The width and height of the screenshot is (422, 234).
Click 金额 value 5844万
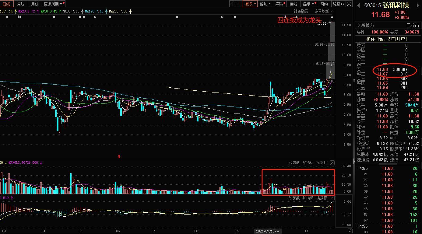pos(413,105)
